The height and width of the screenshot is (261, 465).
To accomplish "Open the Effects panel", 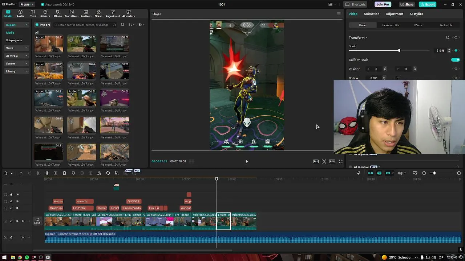I will point(57,14).
